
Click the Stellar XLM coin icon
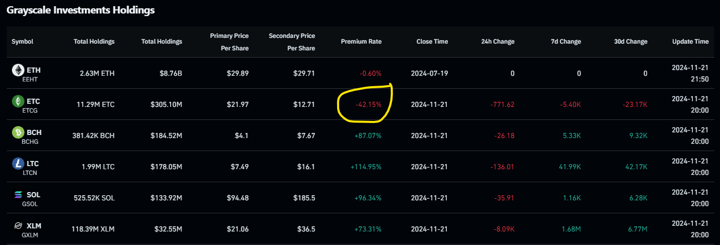(x=18, y=226)
